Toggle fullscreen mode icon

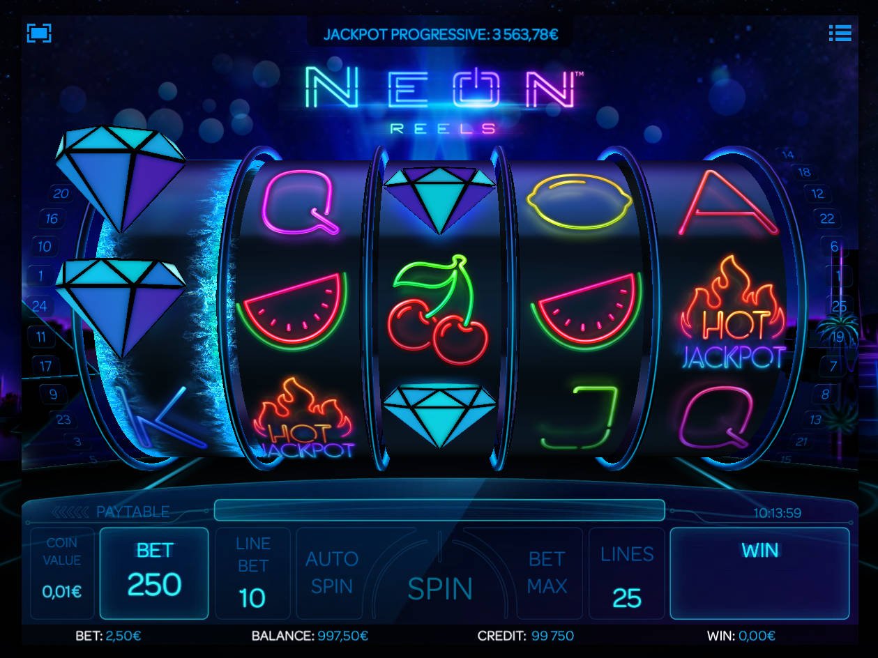(x=40, y=33)
